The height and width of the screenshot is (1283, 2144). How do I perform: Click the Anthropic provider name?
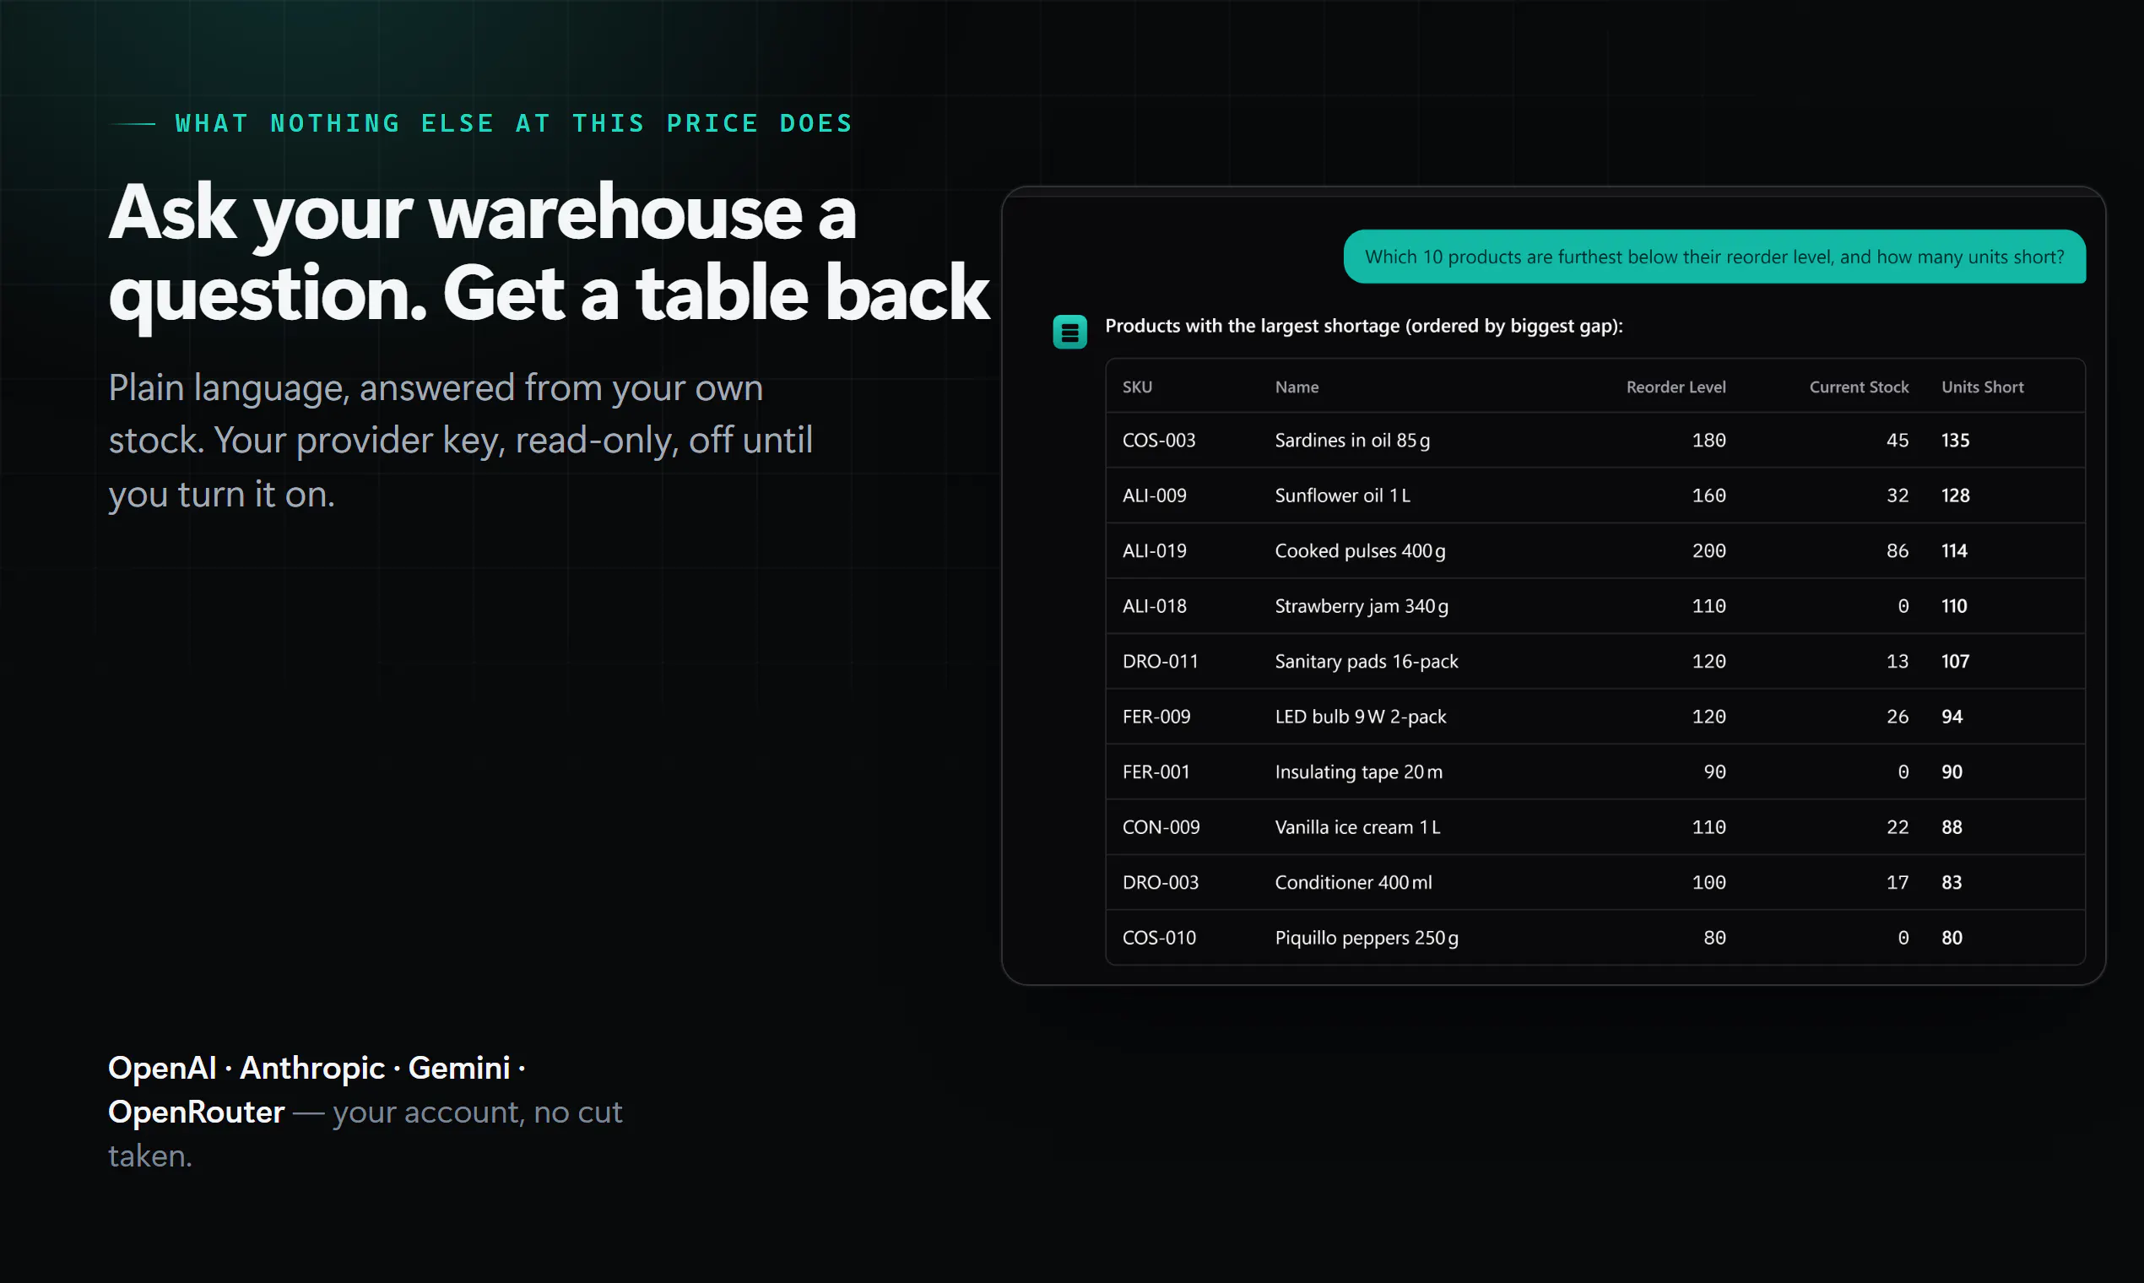[311, 1068]
